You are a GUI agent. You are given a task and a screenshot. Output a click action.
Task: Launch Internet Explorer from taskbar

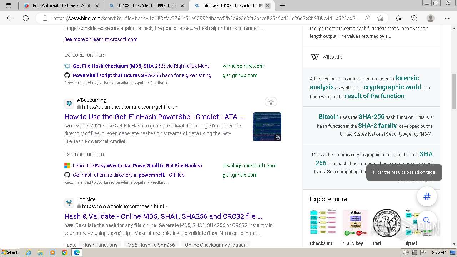(29, 252)
